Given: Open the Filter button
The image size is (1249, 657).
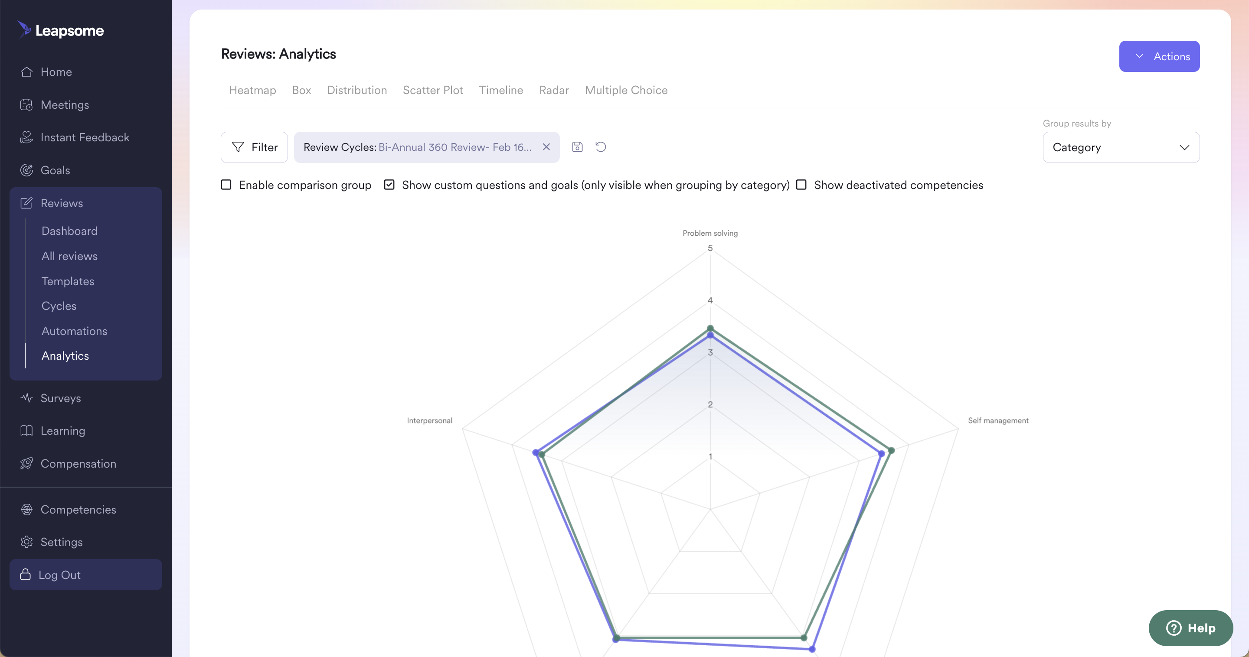Looking at the screenshot, I should coord(254,147).
